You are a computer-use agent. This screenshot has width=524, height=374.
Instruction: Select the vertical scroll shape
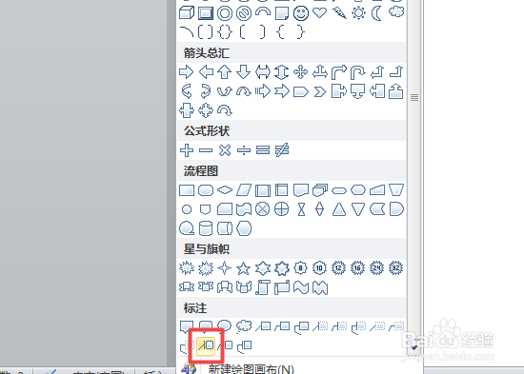(263, 287)
